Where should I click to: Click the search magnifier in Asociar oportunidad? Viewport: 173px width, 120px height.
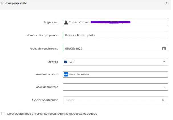pyautogui.click(x=163, y=100)
